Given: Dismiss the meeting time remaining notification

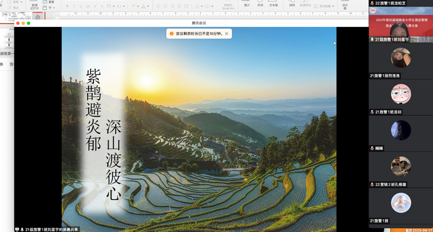Looking at the screenshot, I should coord(226,34).
